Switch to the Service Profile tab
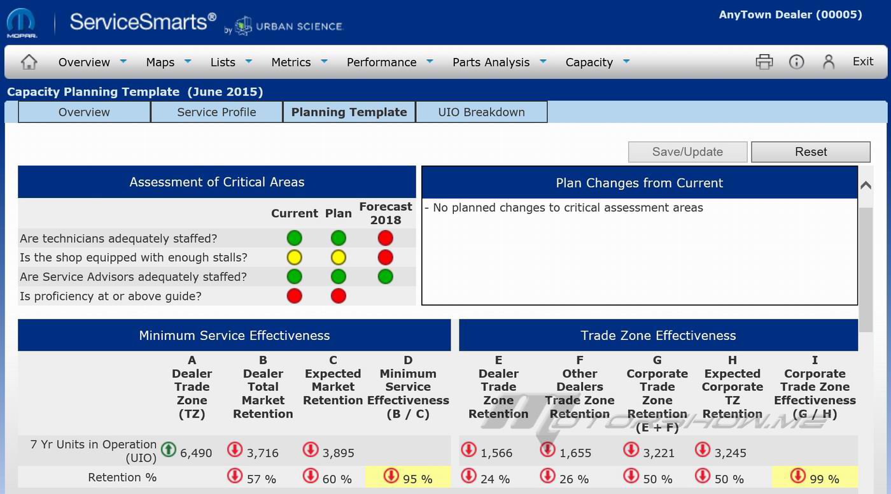Screen dimensions: 891x494 point(216,112)
